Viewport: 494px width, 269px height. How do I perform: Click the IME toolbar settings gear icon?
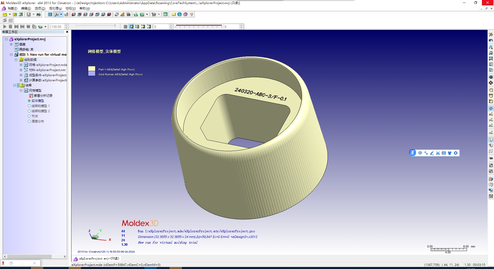(456, 153)
